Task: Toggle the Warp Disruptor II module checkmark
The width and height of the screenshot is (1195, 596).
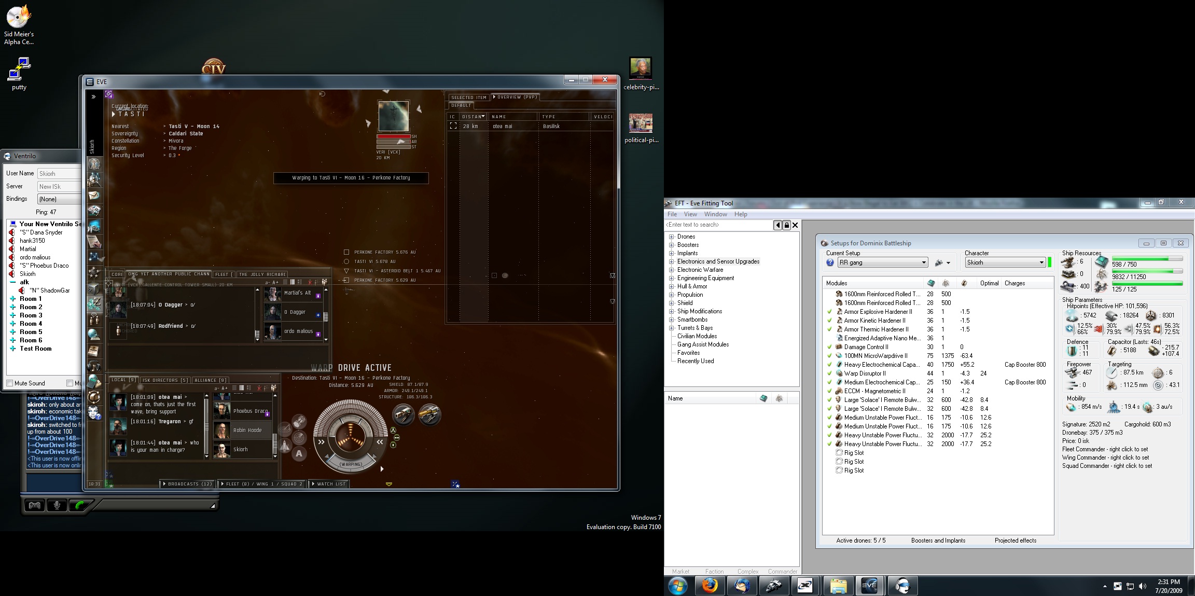Action: 829,373
